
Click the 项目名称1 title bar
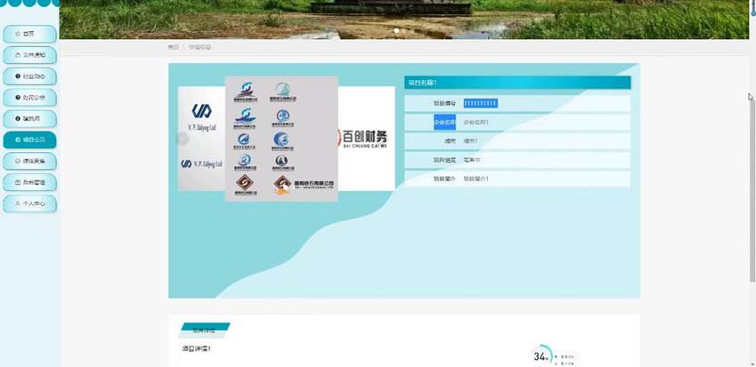point(517,83)
